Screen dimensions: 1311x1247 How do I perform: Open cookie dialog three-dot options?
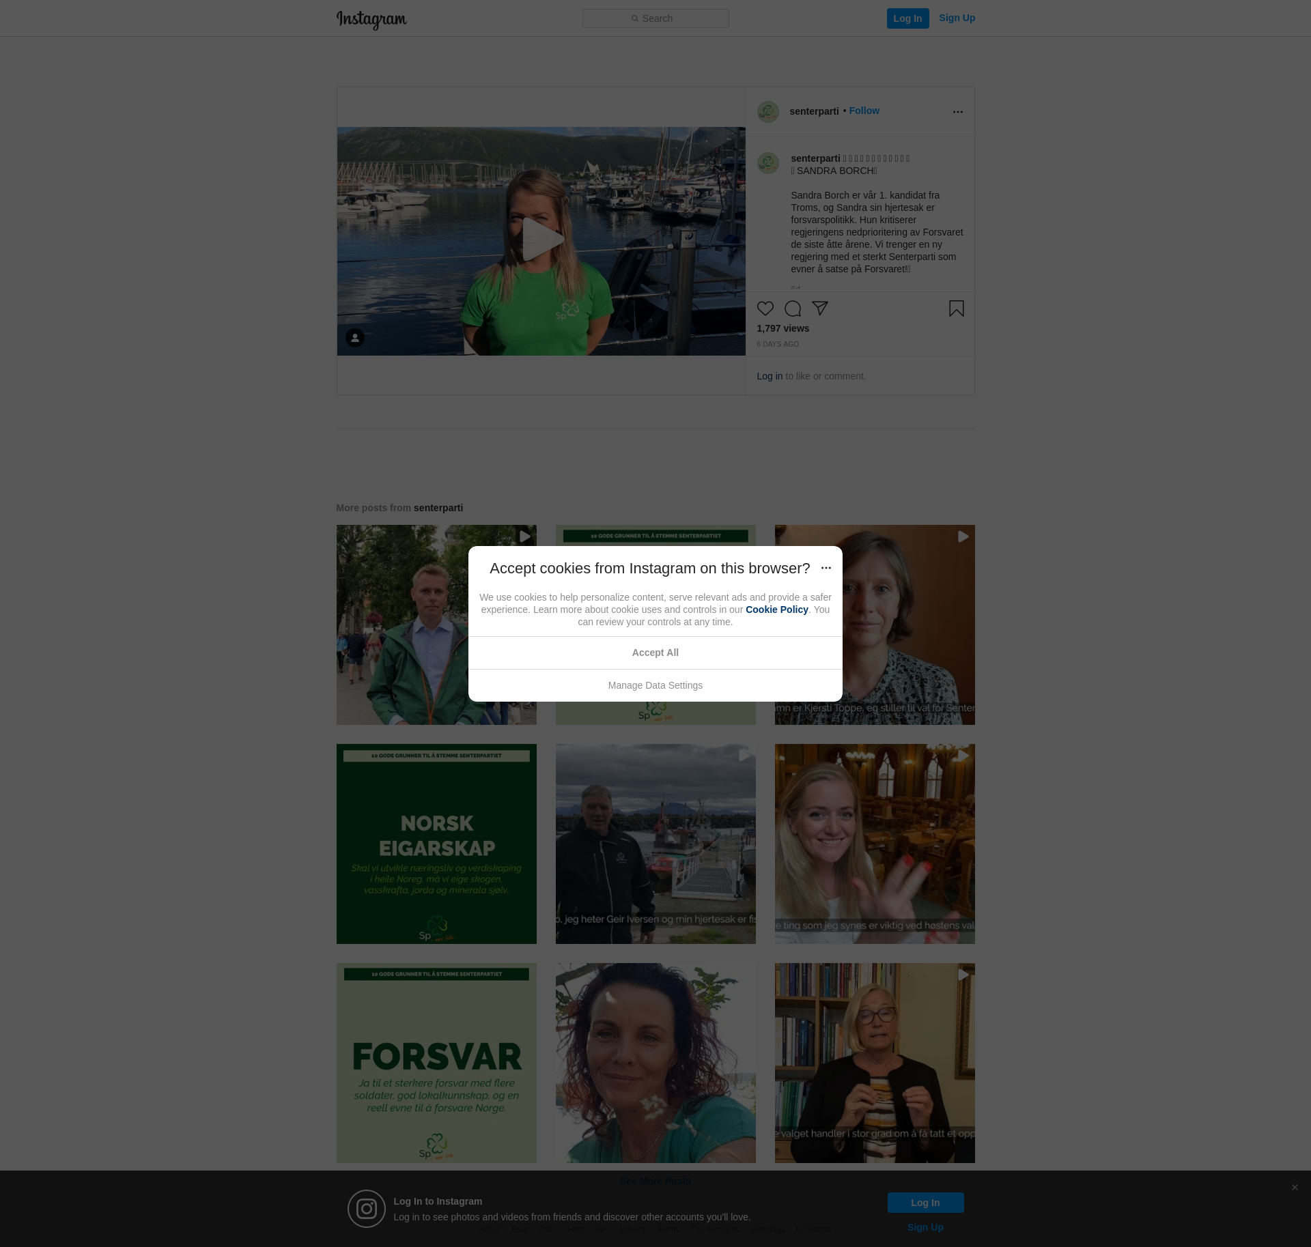coord(826,568)
